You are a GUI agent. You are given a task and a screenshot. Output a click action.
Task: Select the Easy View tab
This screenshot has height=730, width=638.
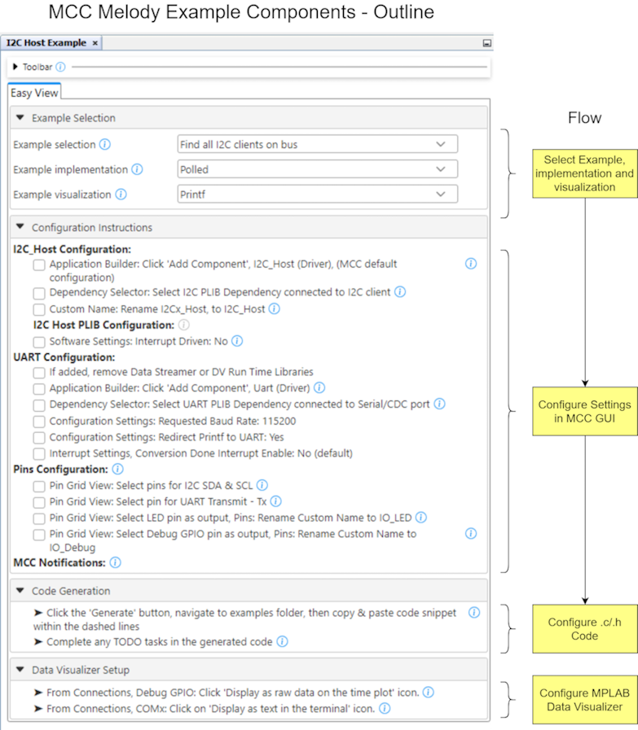[33, 93]
